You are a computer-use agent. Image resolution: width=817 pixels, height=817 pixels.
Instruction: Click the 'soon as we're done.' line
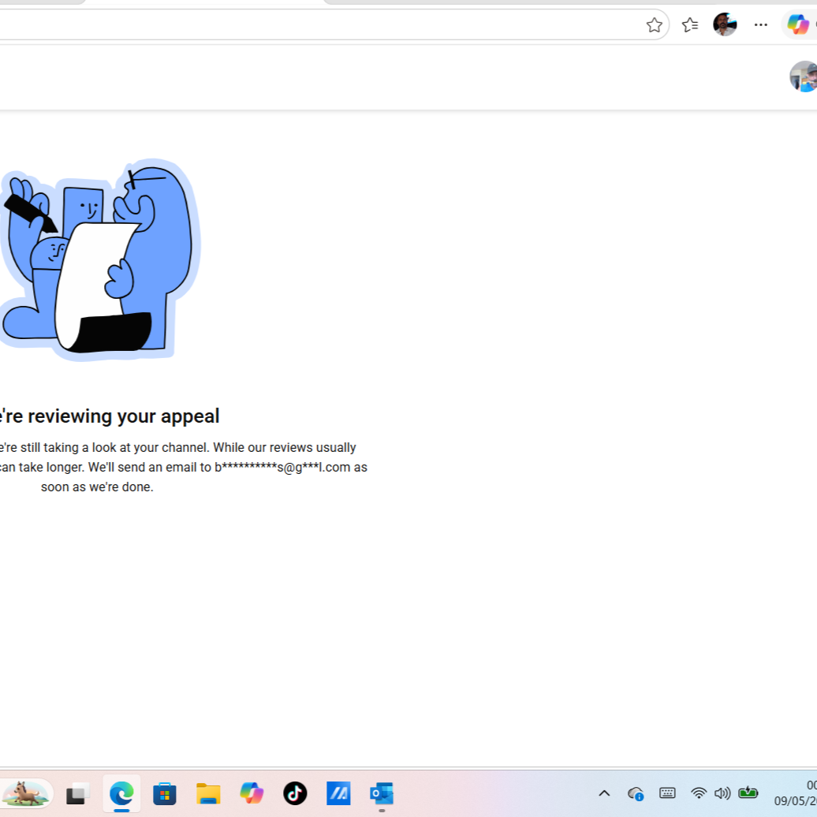click(97, 487)
